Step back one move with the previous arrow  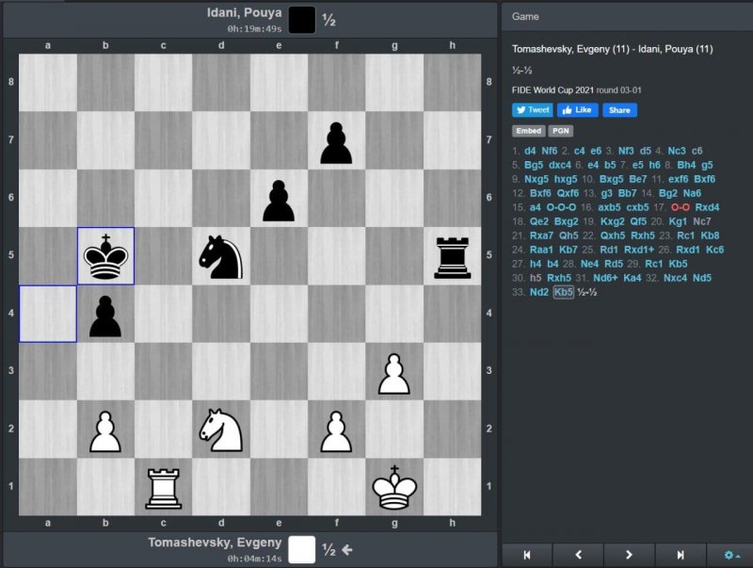tap(577, 555)
